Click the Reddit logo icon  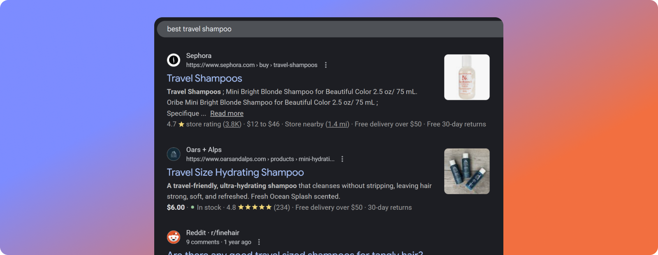(x=174, y=237)
